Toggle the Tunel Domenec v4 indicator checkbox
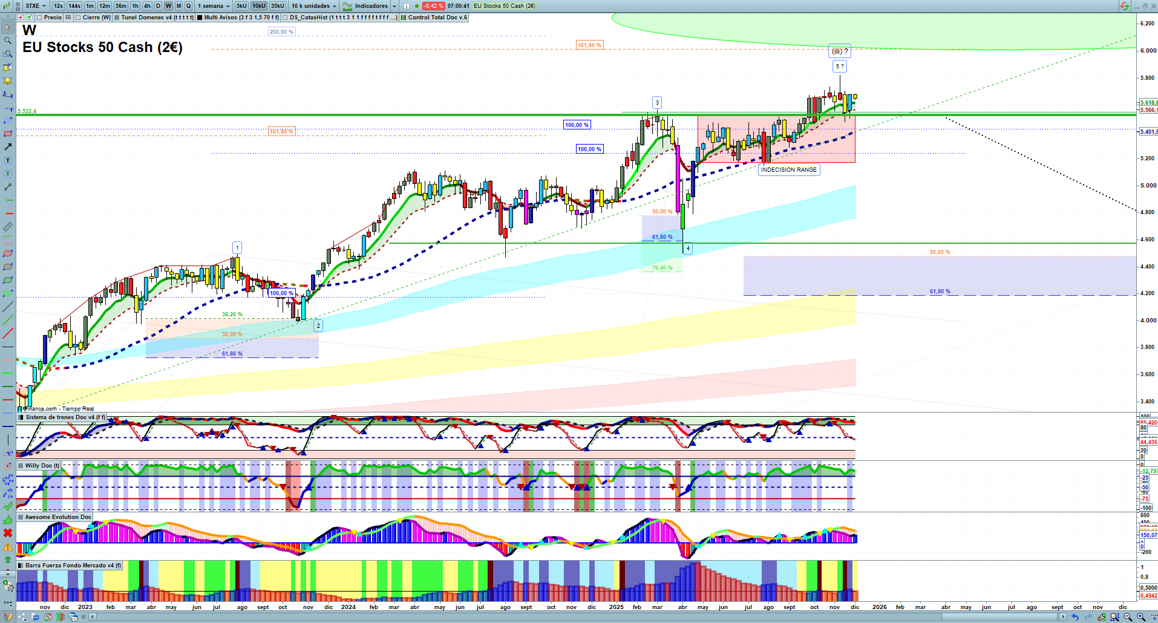 point(117,18)
